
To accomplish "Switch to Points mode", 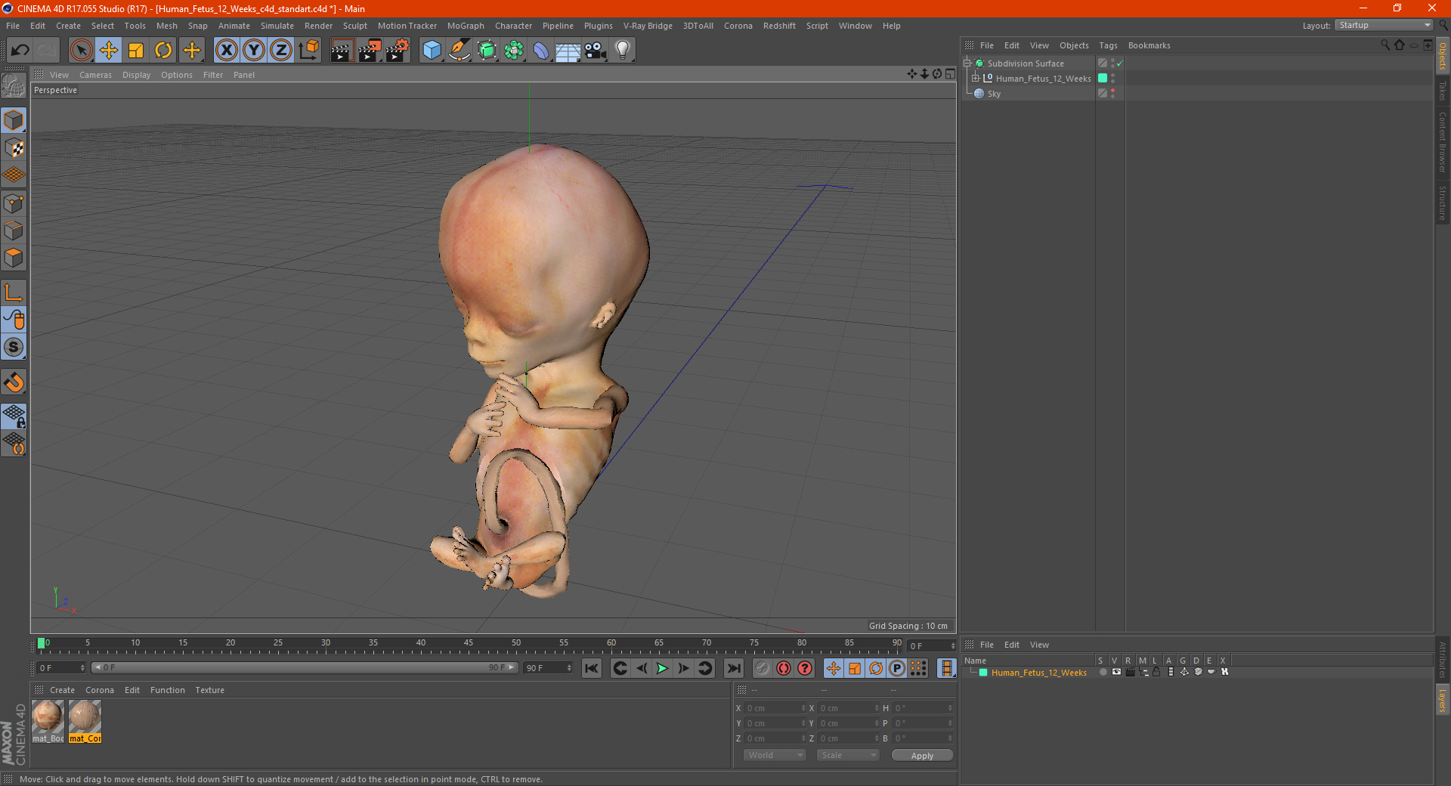I will (x=14, y=203).
